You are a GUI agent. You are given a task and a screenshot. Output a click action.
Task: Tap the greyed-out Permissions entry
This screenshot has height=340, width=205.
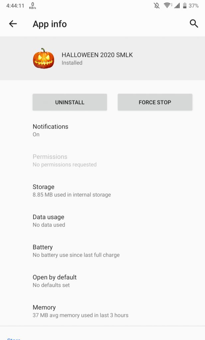(102, 160)
